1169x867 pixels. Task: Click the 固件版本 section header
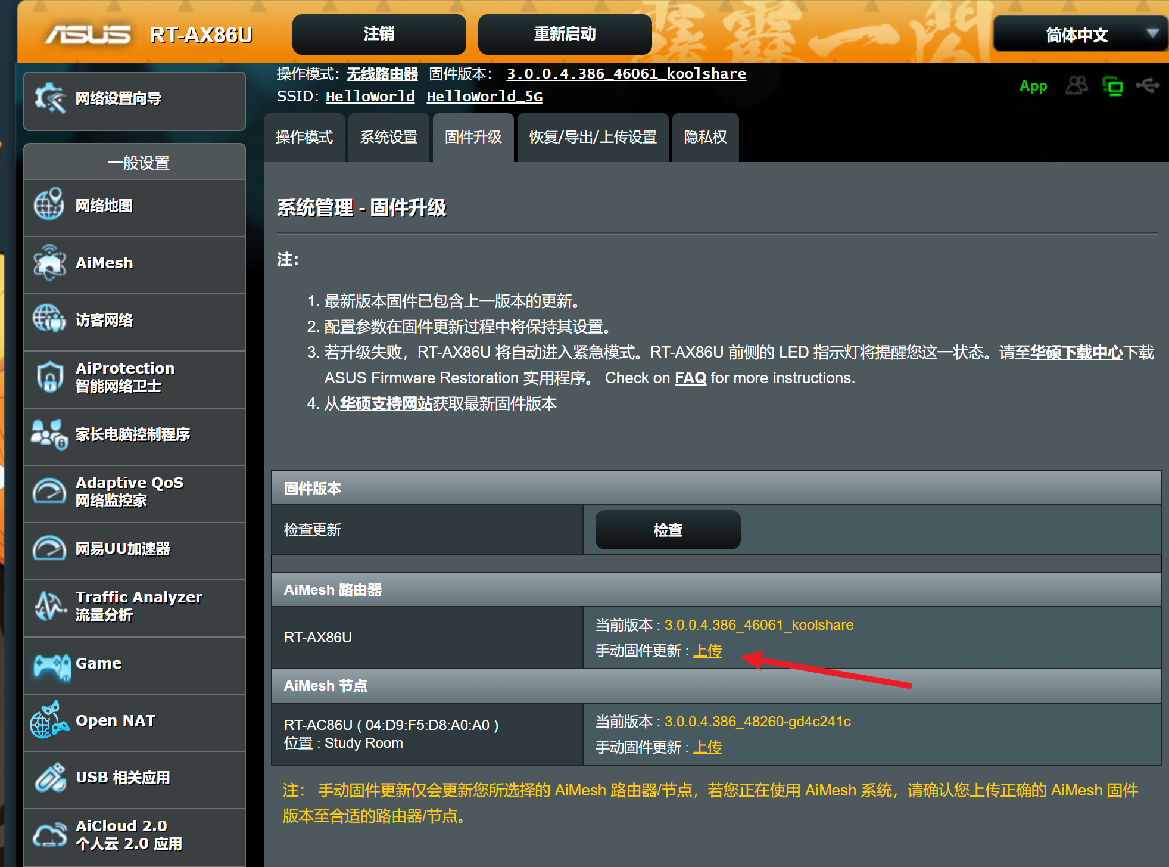[716, 489]
